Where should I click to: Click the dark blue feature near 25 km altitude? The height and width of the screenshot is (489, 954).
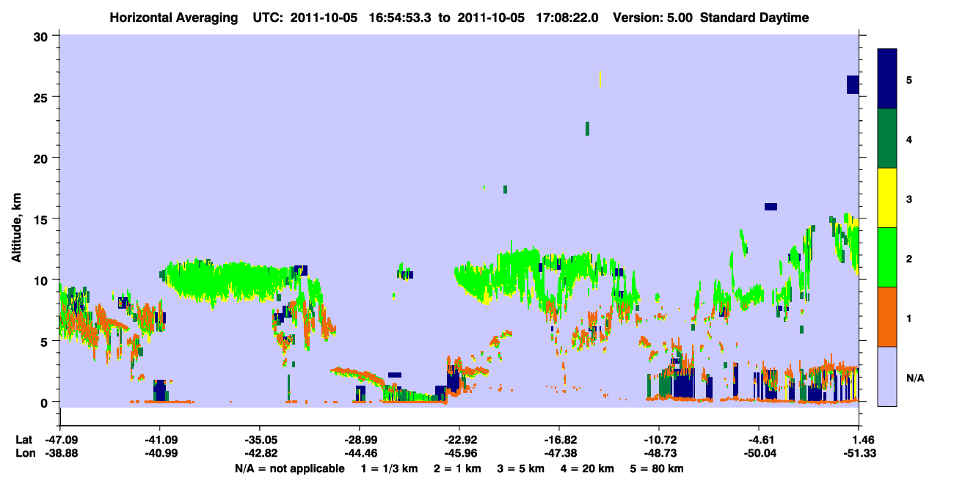(853, 84)
